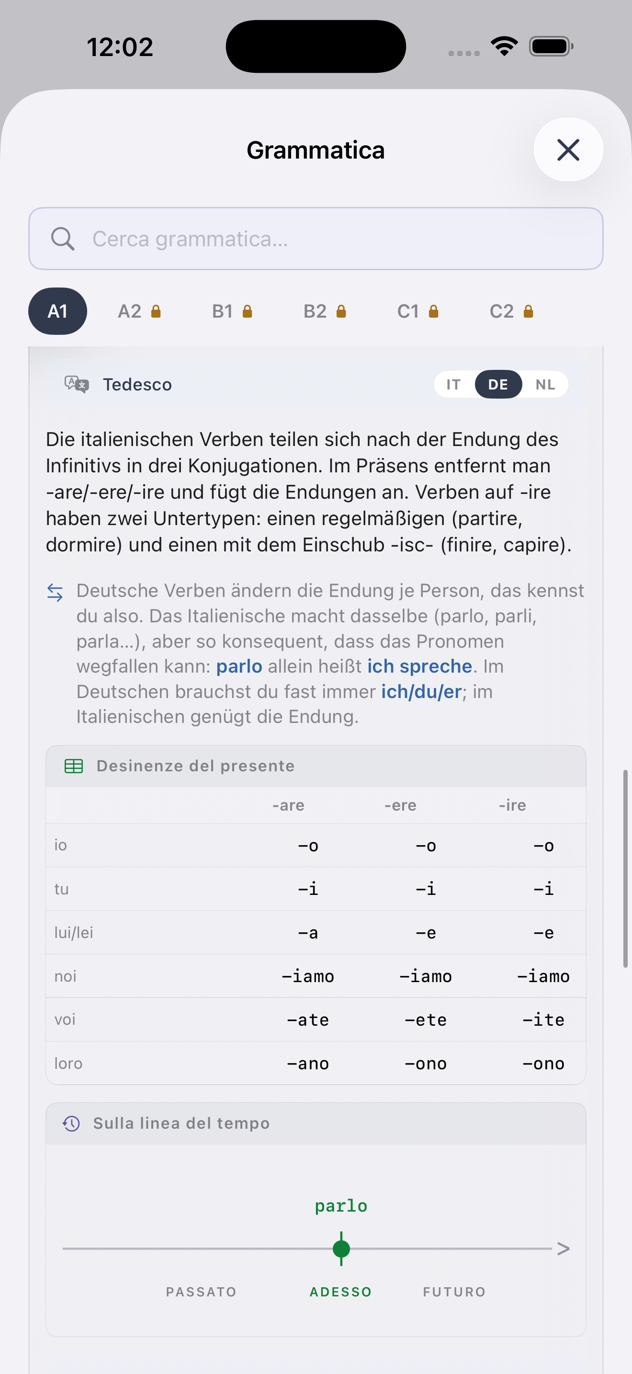
Task: Focus the Cerca grammatica search field
Action: tap(316, 239)
